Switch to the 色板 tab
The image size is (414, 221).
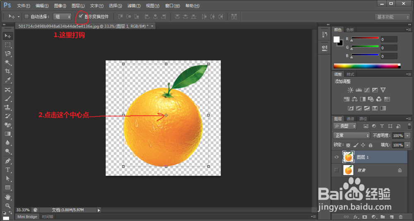[350, 29]
